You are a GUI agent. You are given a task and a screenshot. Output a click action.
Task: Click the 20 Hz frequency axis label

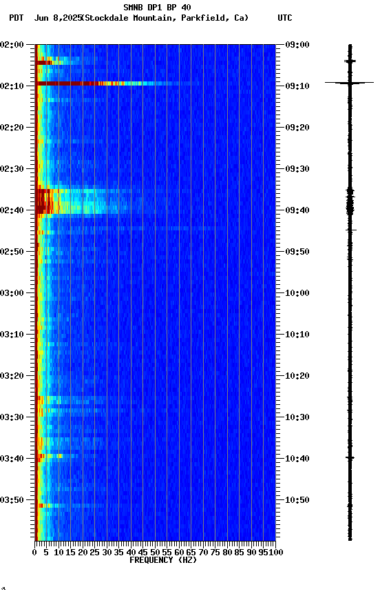point(83,553)
